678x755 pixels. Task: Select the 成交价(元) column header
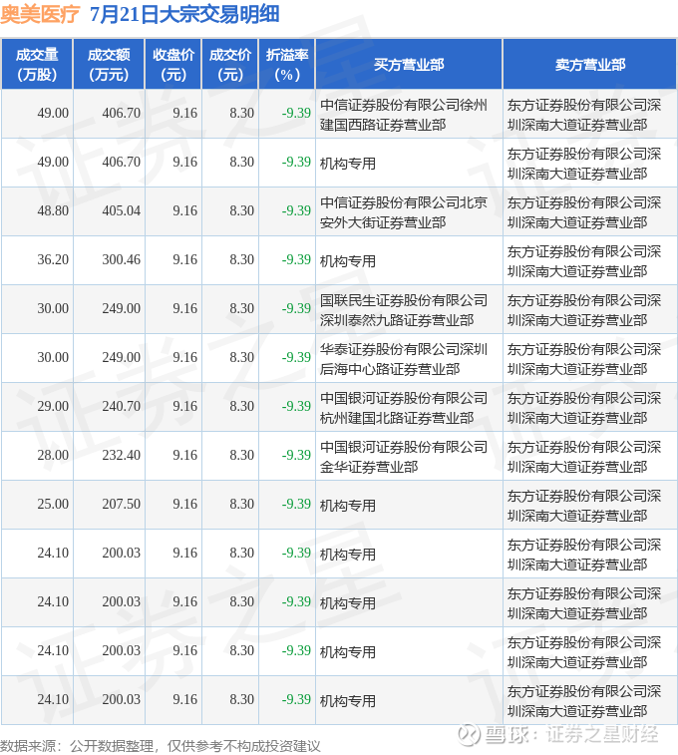pos(230,65)
